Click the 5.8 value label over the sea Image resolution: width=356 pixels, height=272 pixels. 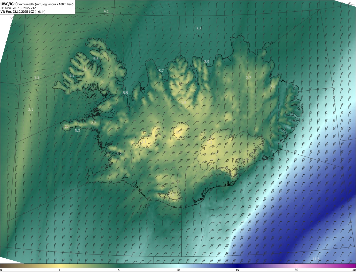click(199, 29)
